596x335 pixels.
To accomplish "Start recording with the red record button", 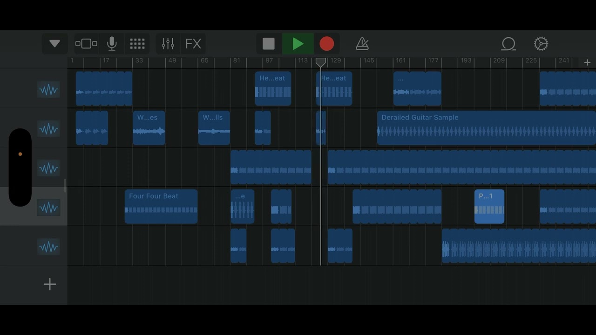I will click(327, 44).
